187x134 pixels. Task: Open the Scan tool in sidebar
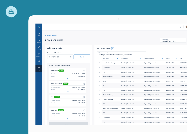pos(39,33)
